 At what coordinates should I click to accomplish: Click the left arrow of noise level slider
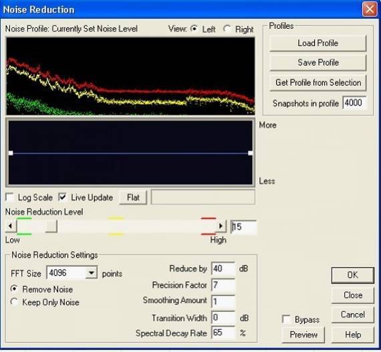11,226
